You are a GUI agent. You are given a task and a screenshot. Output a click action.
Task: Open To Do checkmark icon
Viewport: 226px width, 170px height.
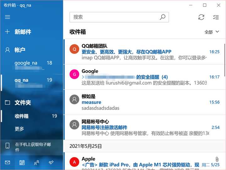click(51, 162)
